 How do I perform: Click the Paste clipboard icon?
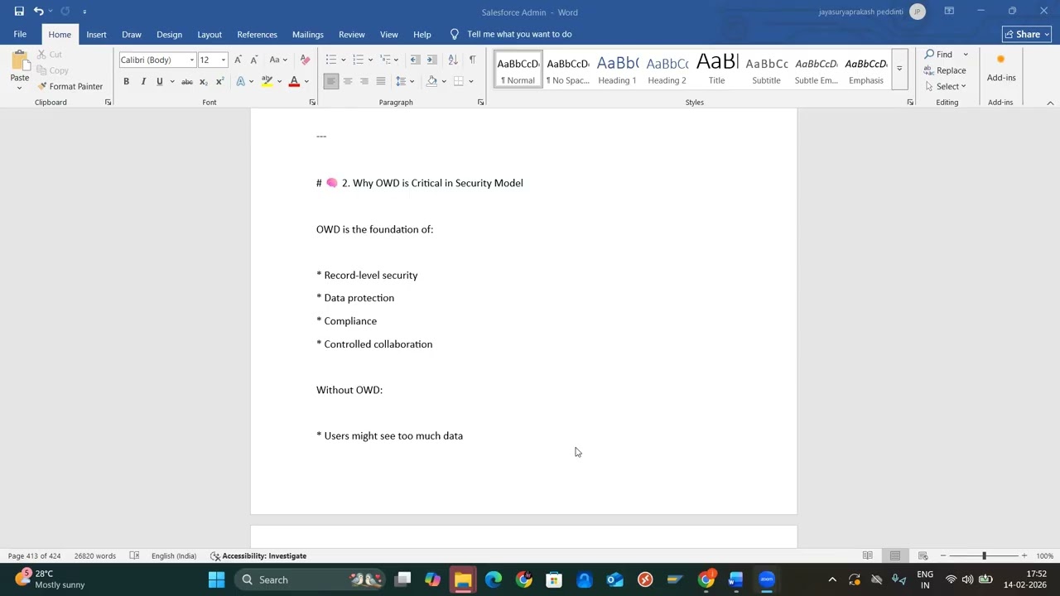point(20,62)
